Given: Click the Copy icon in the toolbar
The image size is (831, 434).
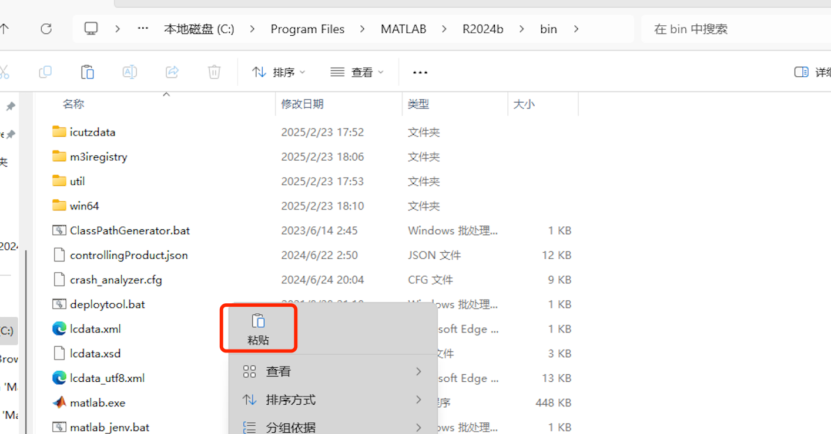Looking at the screenshot, I should [x=45, y=72].
